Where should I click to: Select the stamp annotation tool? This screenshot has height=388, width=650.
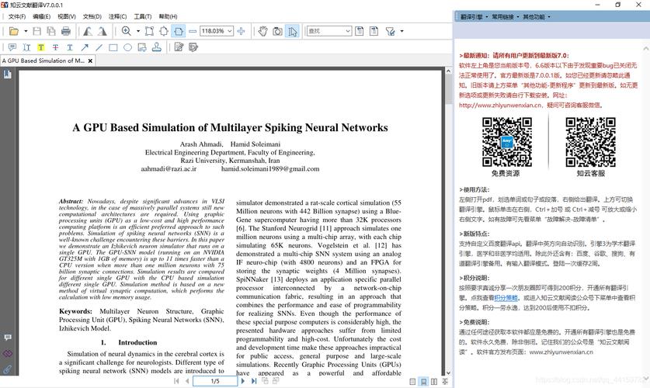pyautogui.click(x=157, y=47)
